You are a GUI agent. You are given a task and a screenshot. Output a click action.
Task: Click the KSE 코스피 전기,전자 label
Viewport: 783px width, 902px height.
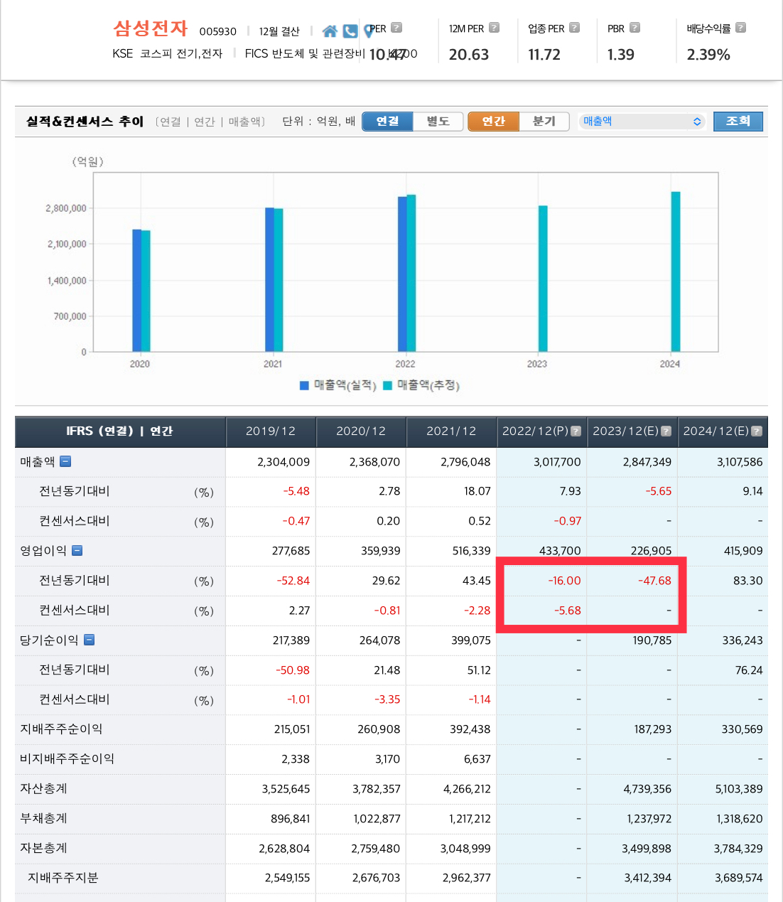[x=168, y=53]
